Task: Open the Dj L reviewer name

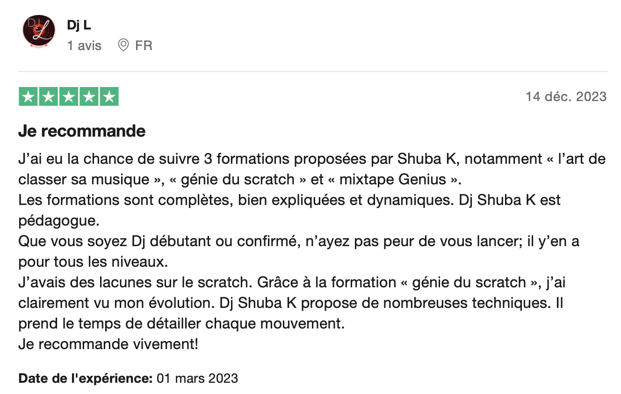Action: coord(79,25)
